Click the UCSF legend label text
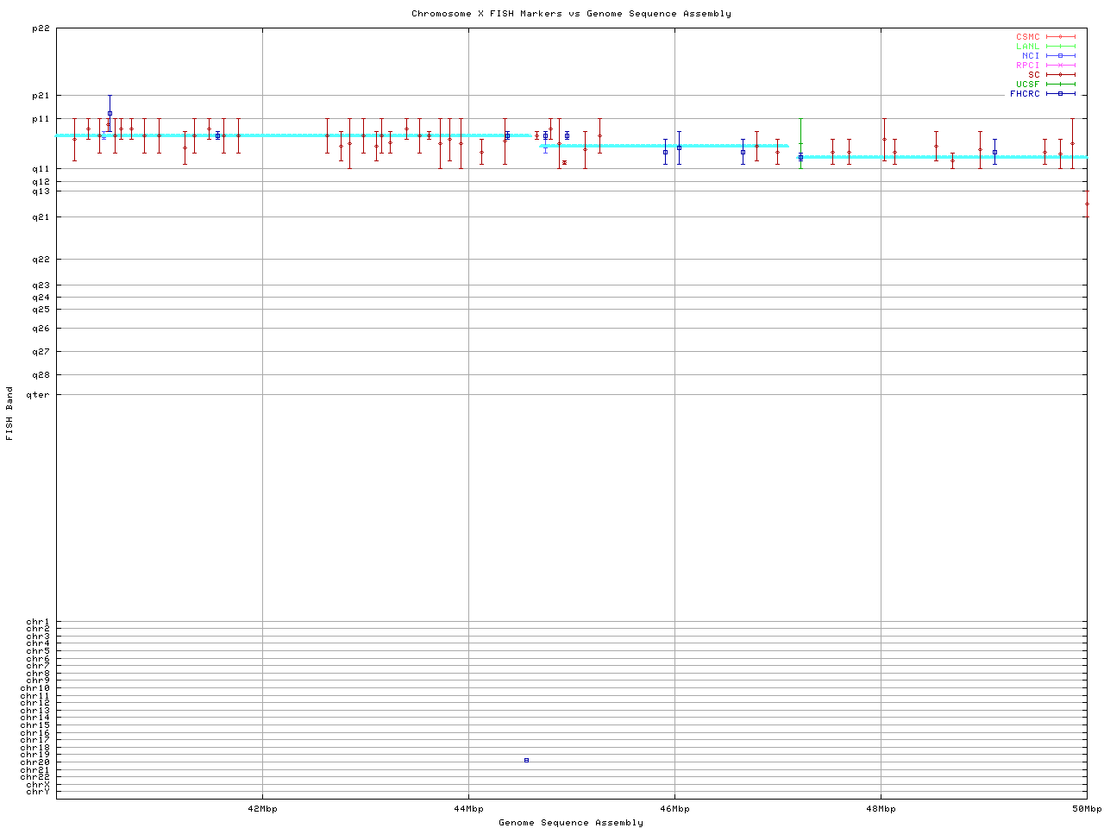Viewport: 1104px width, 828px height. click(1027, 85)
